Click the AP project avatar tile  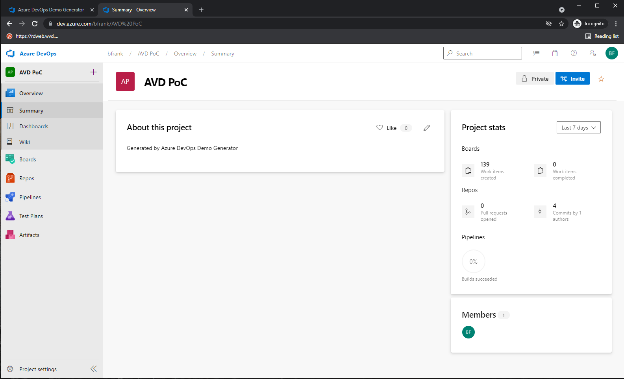point(125,81)
